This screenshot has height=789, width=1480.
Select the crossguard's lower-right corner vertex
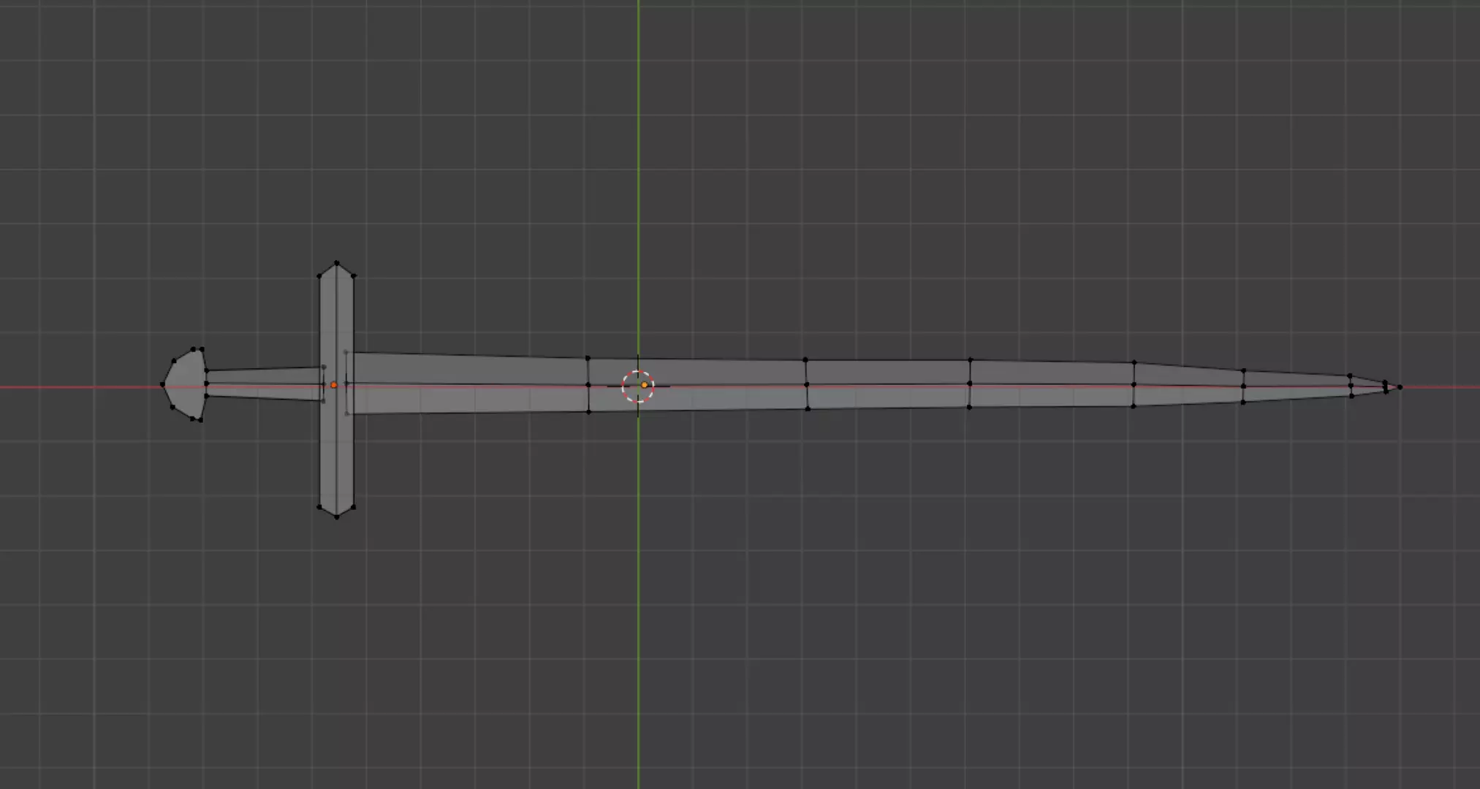tap(354, 506)
